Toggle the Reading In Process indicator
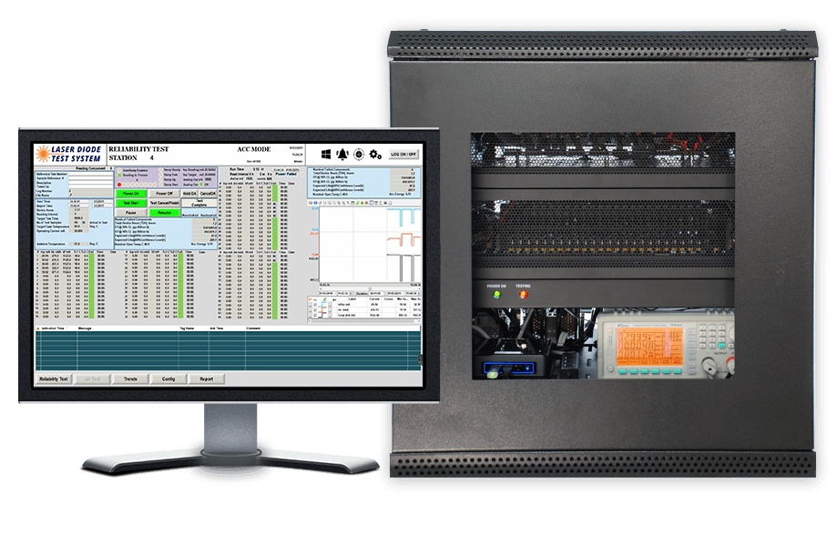This screenshot has width=837, height=534. pyautogui.click(x=118, y=176)
